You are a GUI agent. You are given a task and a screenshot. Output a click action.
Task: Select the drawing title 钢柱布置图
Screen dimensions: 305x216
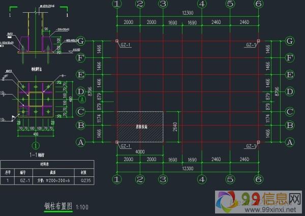coord(57,206)
